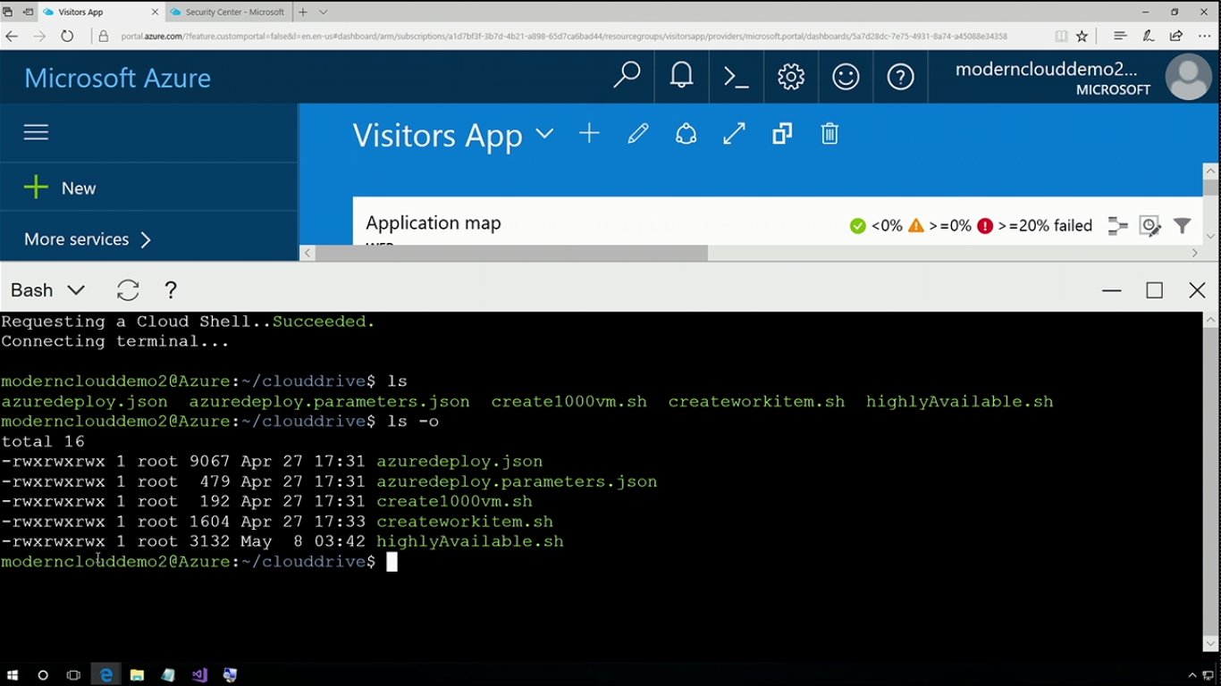Launch Cloud Shell from header
This screenshot has width=1221, height=686.
[736, 77]
